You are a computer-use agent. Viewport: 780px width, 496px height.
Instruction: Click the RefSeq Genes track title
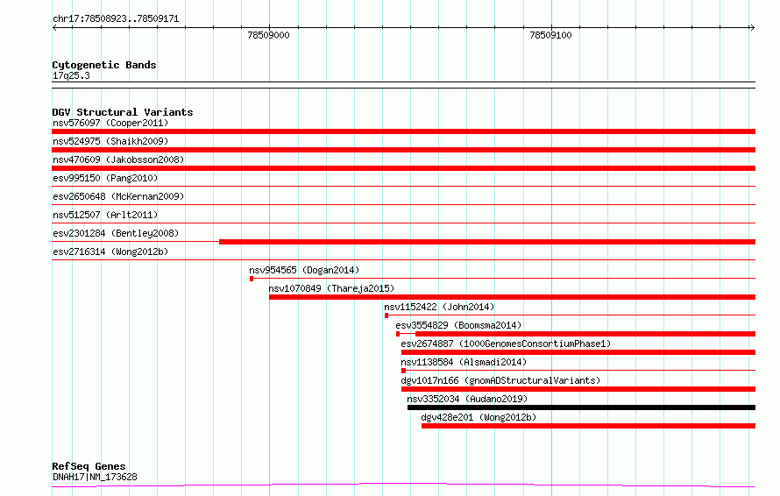pos(89,466)
